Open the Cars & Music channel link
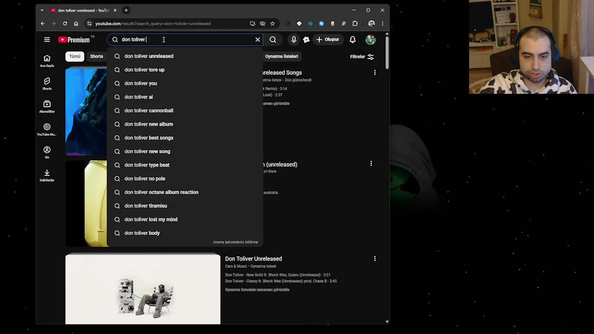This screenshot has height=334, width=594. (236, 266)
